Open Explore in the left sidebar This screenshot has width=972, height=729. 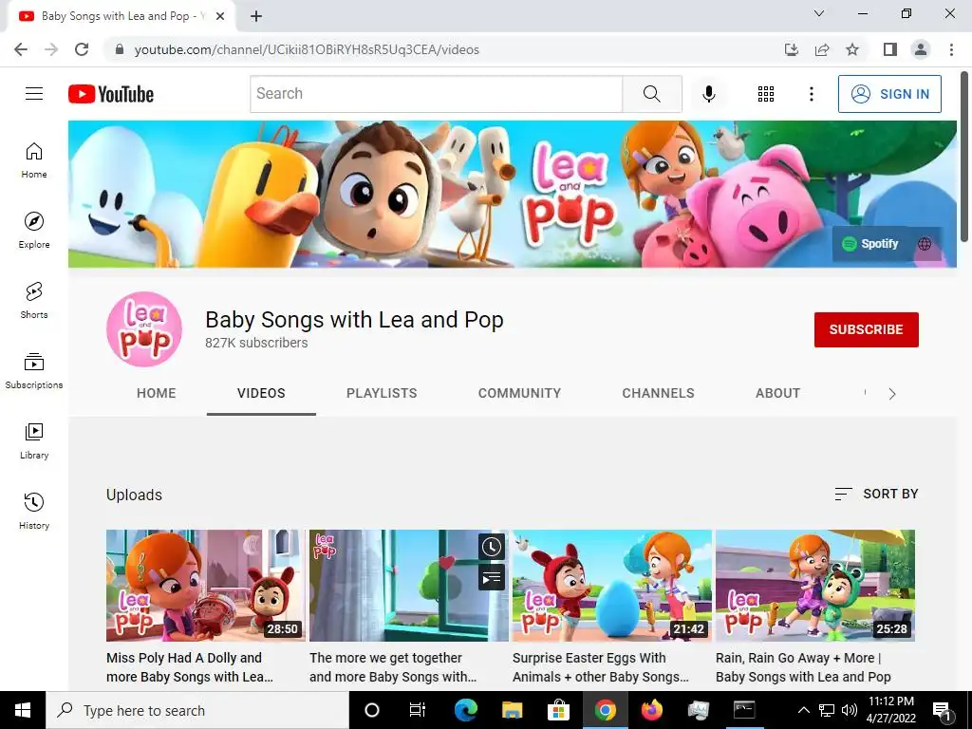[34, 230]
